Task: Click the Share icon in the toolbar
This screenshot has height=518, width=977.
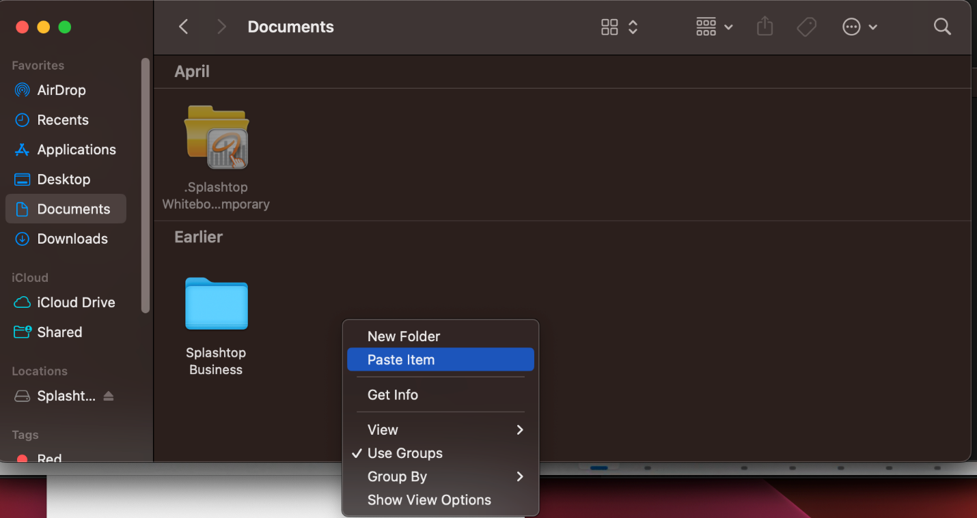Action: pos(765,27)
